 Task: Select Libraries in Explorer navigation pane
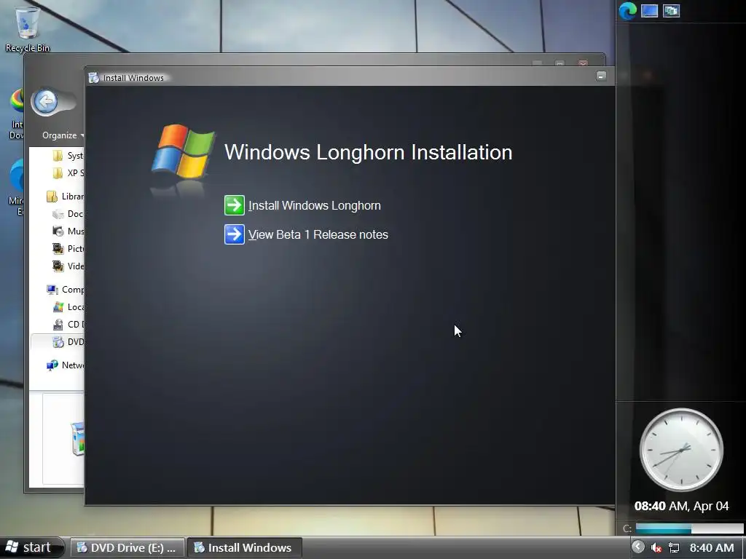[x=65, y=197]
